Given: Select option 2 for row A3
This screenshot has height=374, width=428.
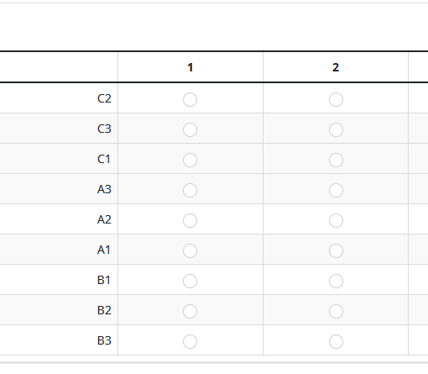Looking at the screenshot, I should (336, 190).
